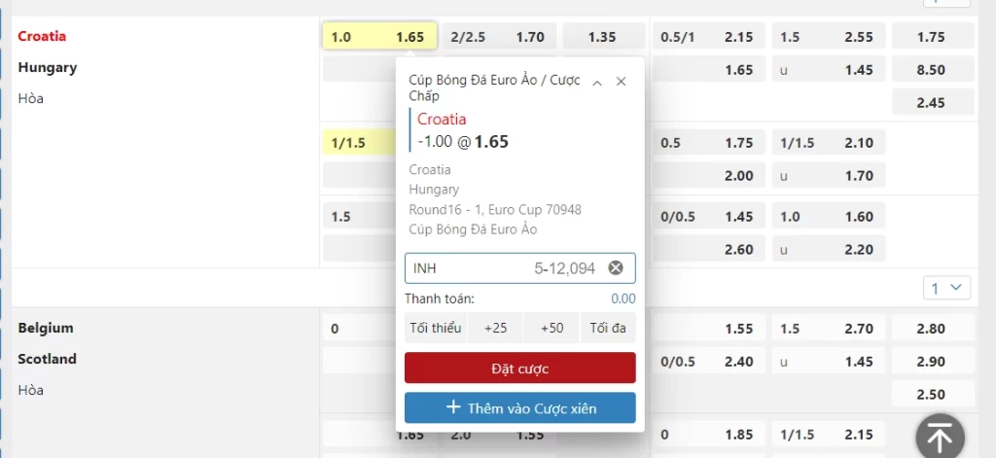Select the 1/1.5 handicap highlighted odds

[360, 143]
